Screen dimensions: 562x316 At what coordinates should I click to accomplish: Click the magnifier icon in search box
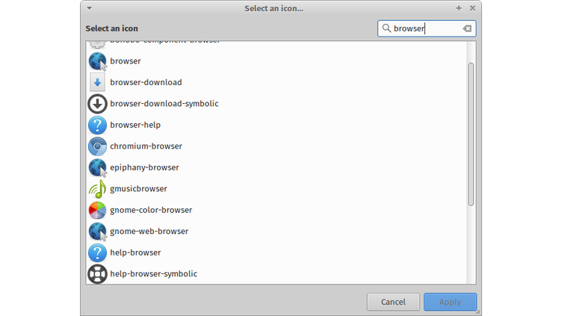386,28
